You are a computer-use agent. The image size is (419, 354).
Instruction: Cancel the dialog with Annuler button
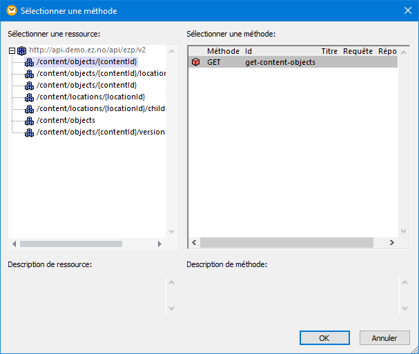384,338
